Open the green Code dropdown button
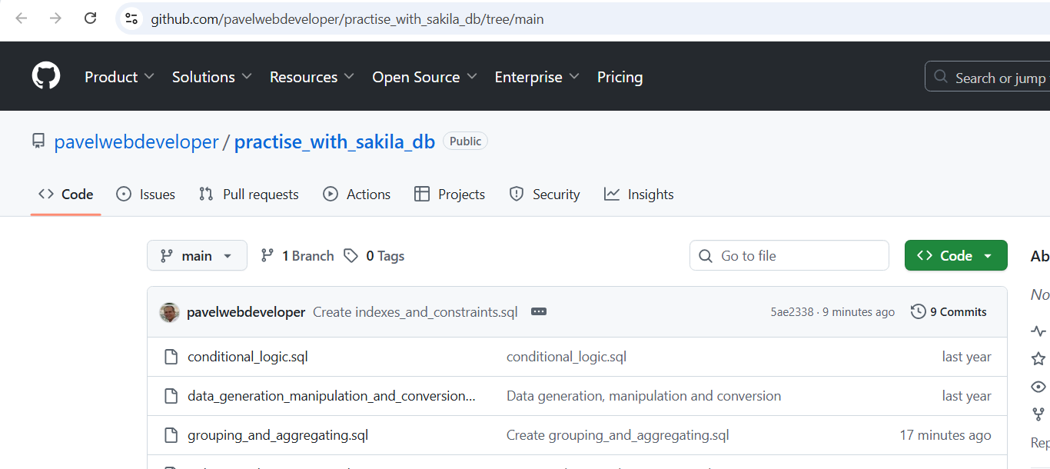The height and width of the screenshot is (469, 1050). click(955, 256)
